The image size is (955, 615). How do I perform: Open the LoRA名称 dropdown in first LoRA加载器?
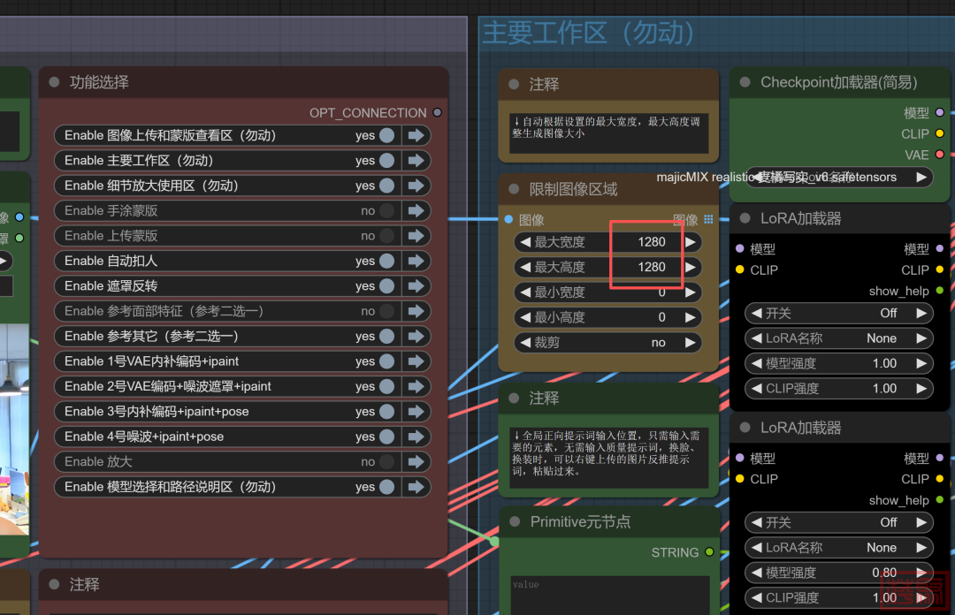click(x=837, y=338)
